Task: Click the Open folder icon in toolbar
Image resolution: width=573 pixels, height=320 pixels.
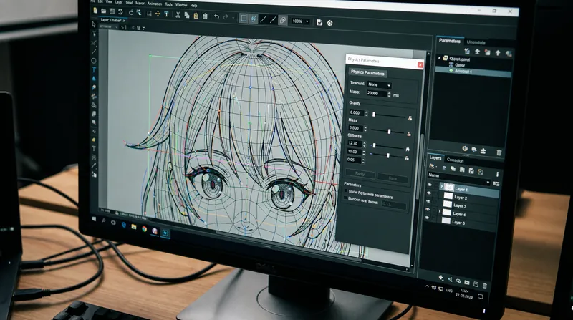Action: (104, 11)
